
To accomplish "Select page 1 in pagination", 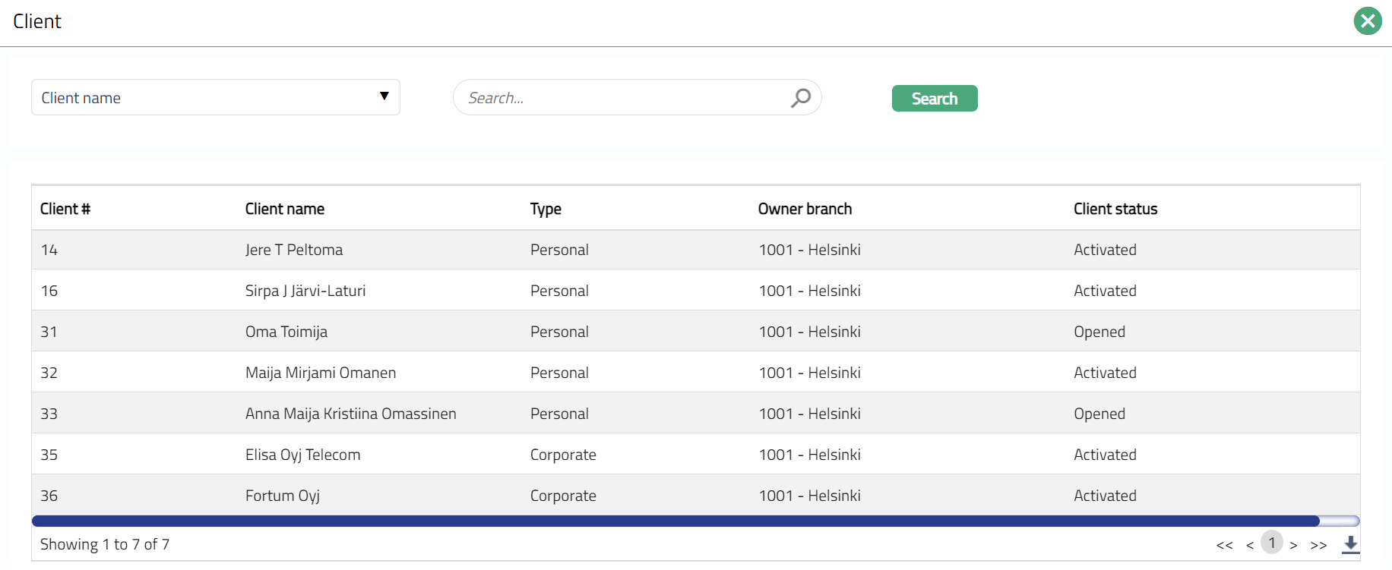I will [x=1272, y=543].
